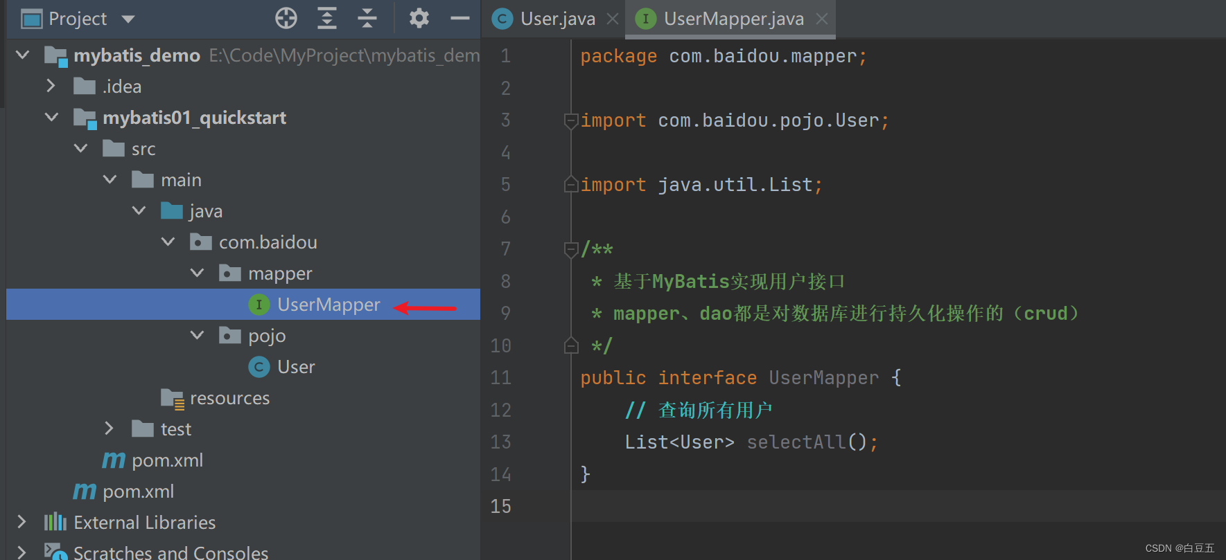Click the User.java tab class icon
Viewport: 1226px width, 560px height.
tap(502, 19)
